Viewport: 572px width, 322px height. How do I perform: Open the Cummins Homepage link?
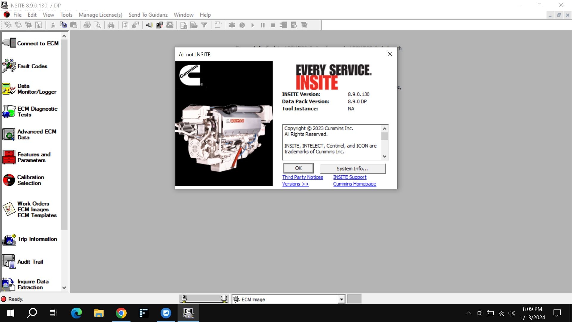[x=355, y=184]
